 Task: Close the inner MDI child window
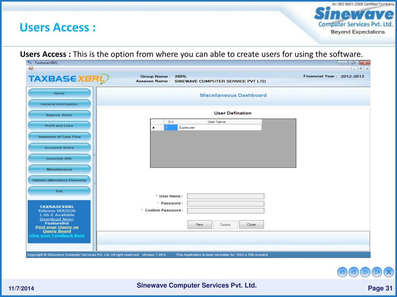(x=367, y=69)
